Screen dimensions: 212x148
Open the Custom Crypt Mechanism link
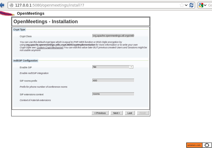click(50, 48)
